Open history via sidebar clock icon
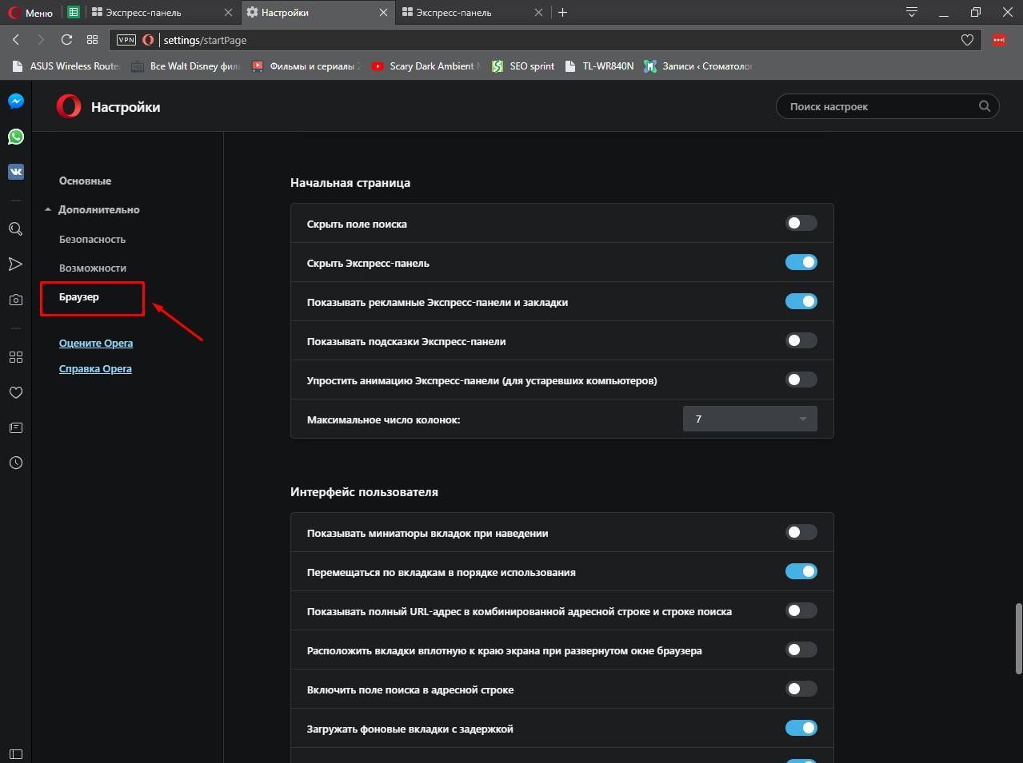1023x763 pixels. tap(16, 463)
